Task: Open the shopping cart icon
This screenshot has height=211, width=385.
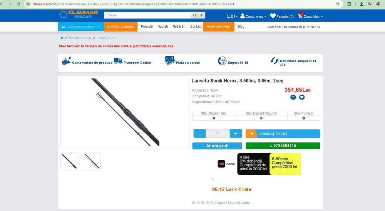Action: pyautogui.click(x=300, y=16)
